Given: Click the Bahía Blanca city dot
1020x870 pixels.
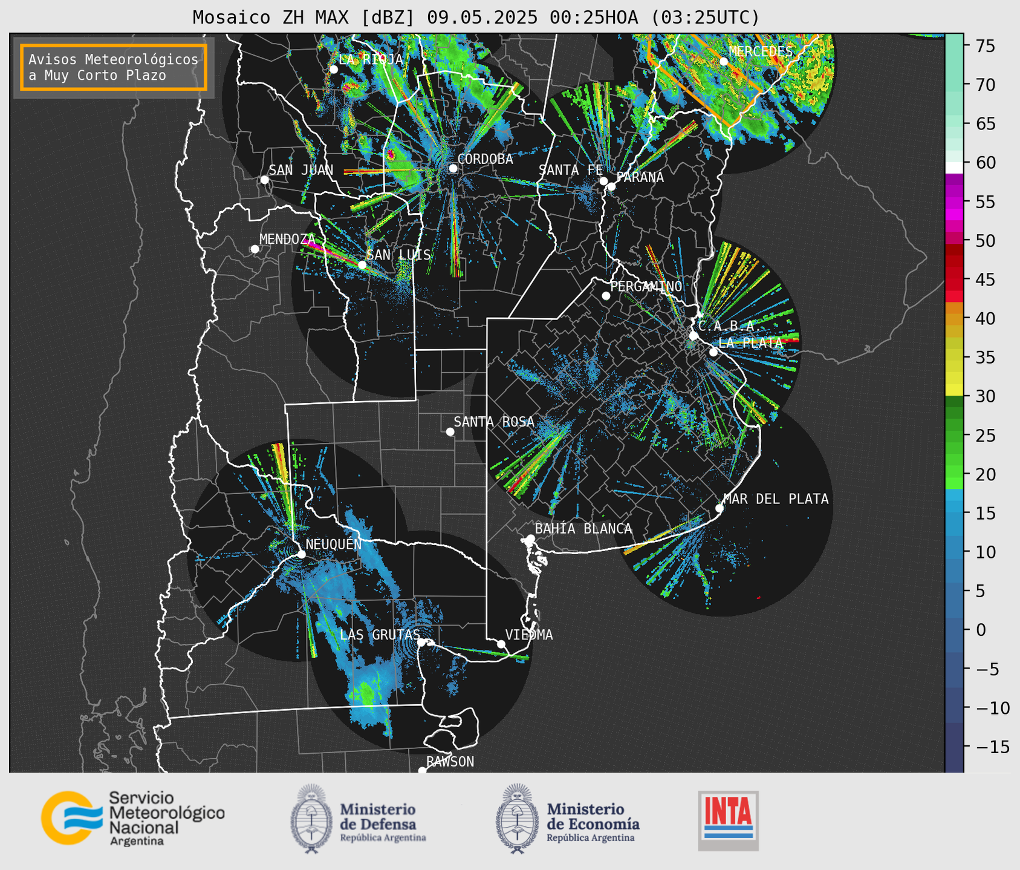Looking at the screenshot, I should [530, 538].
